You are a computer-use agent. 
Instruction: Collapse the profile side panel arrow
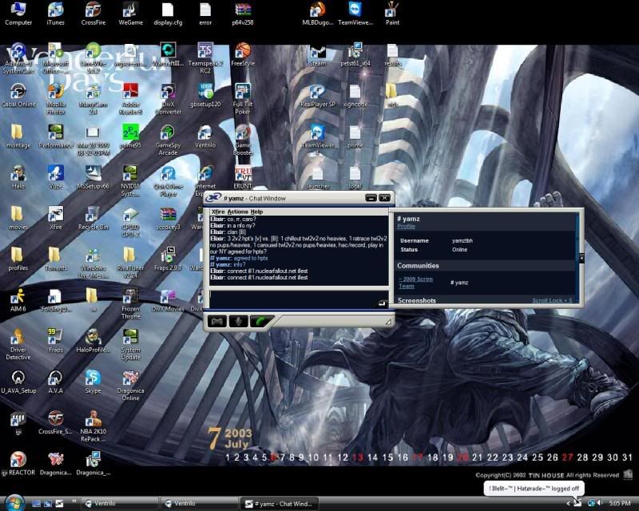pos(581,258)
